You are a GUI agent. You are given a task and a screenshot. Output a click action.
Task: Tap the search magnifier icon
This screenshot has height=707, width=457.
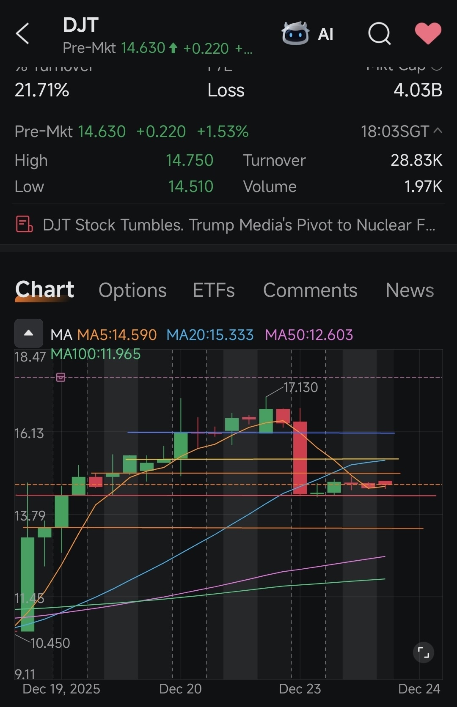379,33
